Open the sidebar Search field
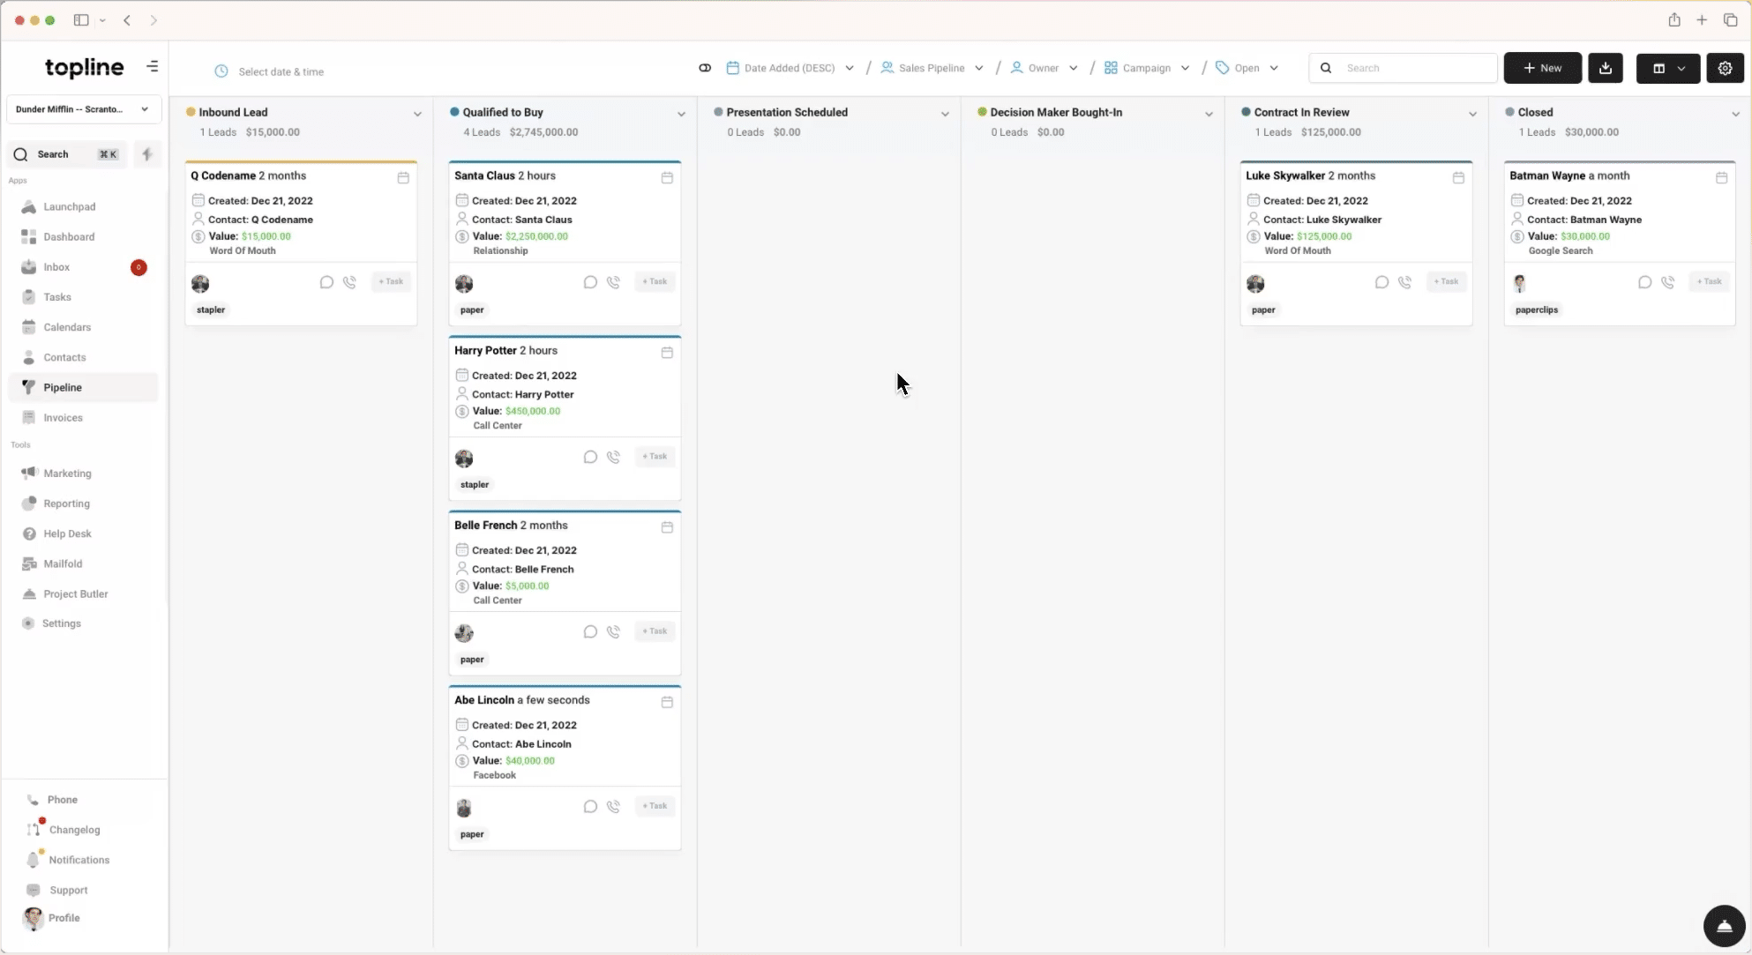 click(67, 154)
